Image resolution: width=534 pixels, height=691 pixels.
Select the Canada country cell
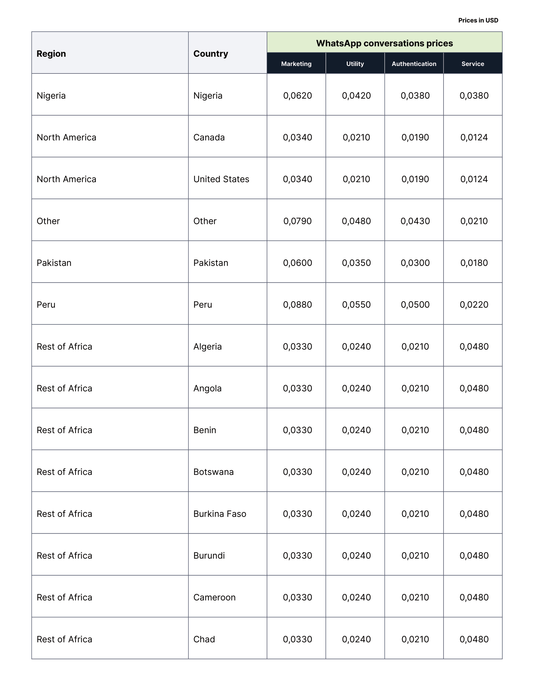pyautogui.click(x=209, y=137)
